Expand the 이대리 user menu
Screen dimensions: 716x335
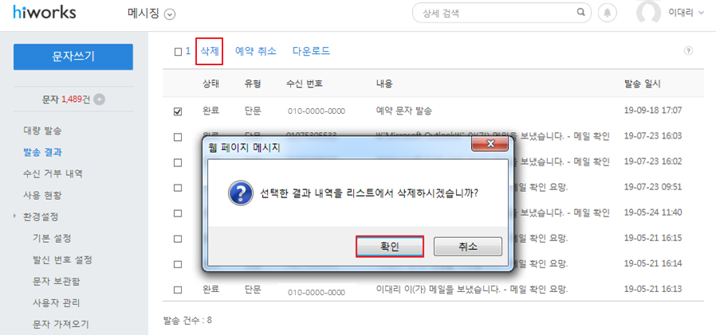[686, 13]
